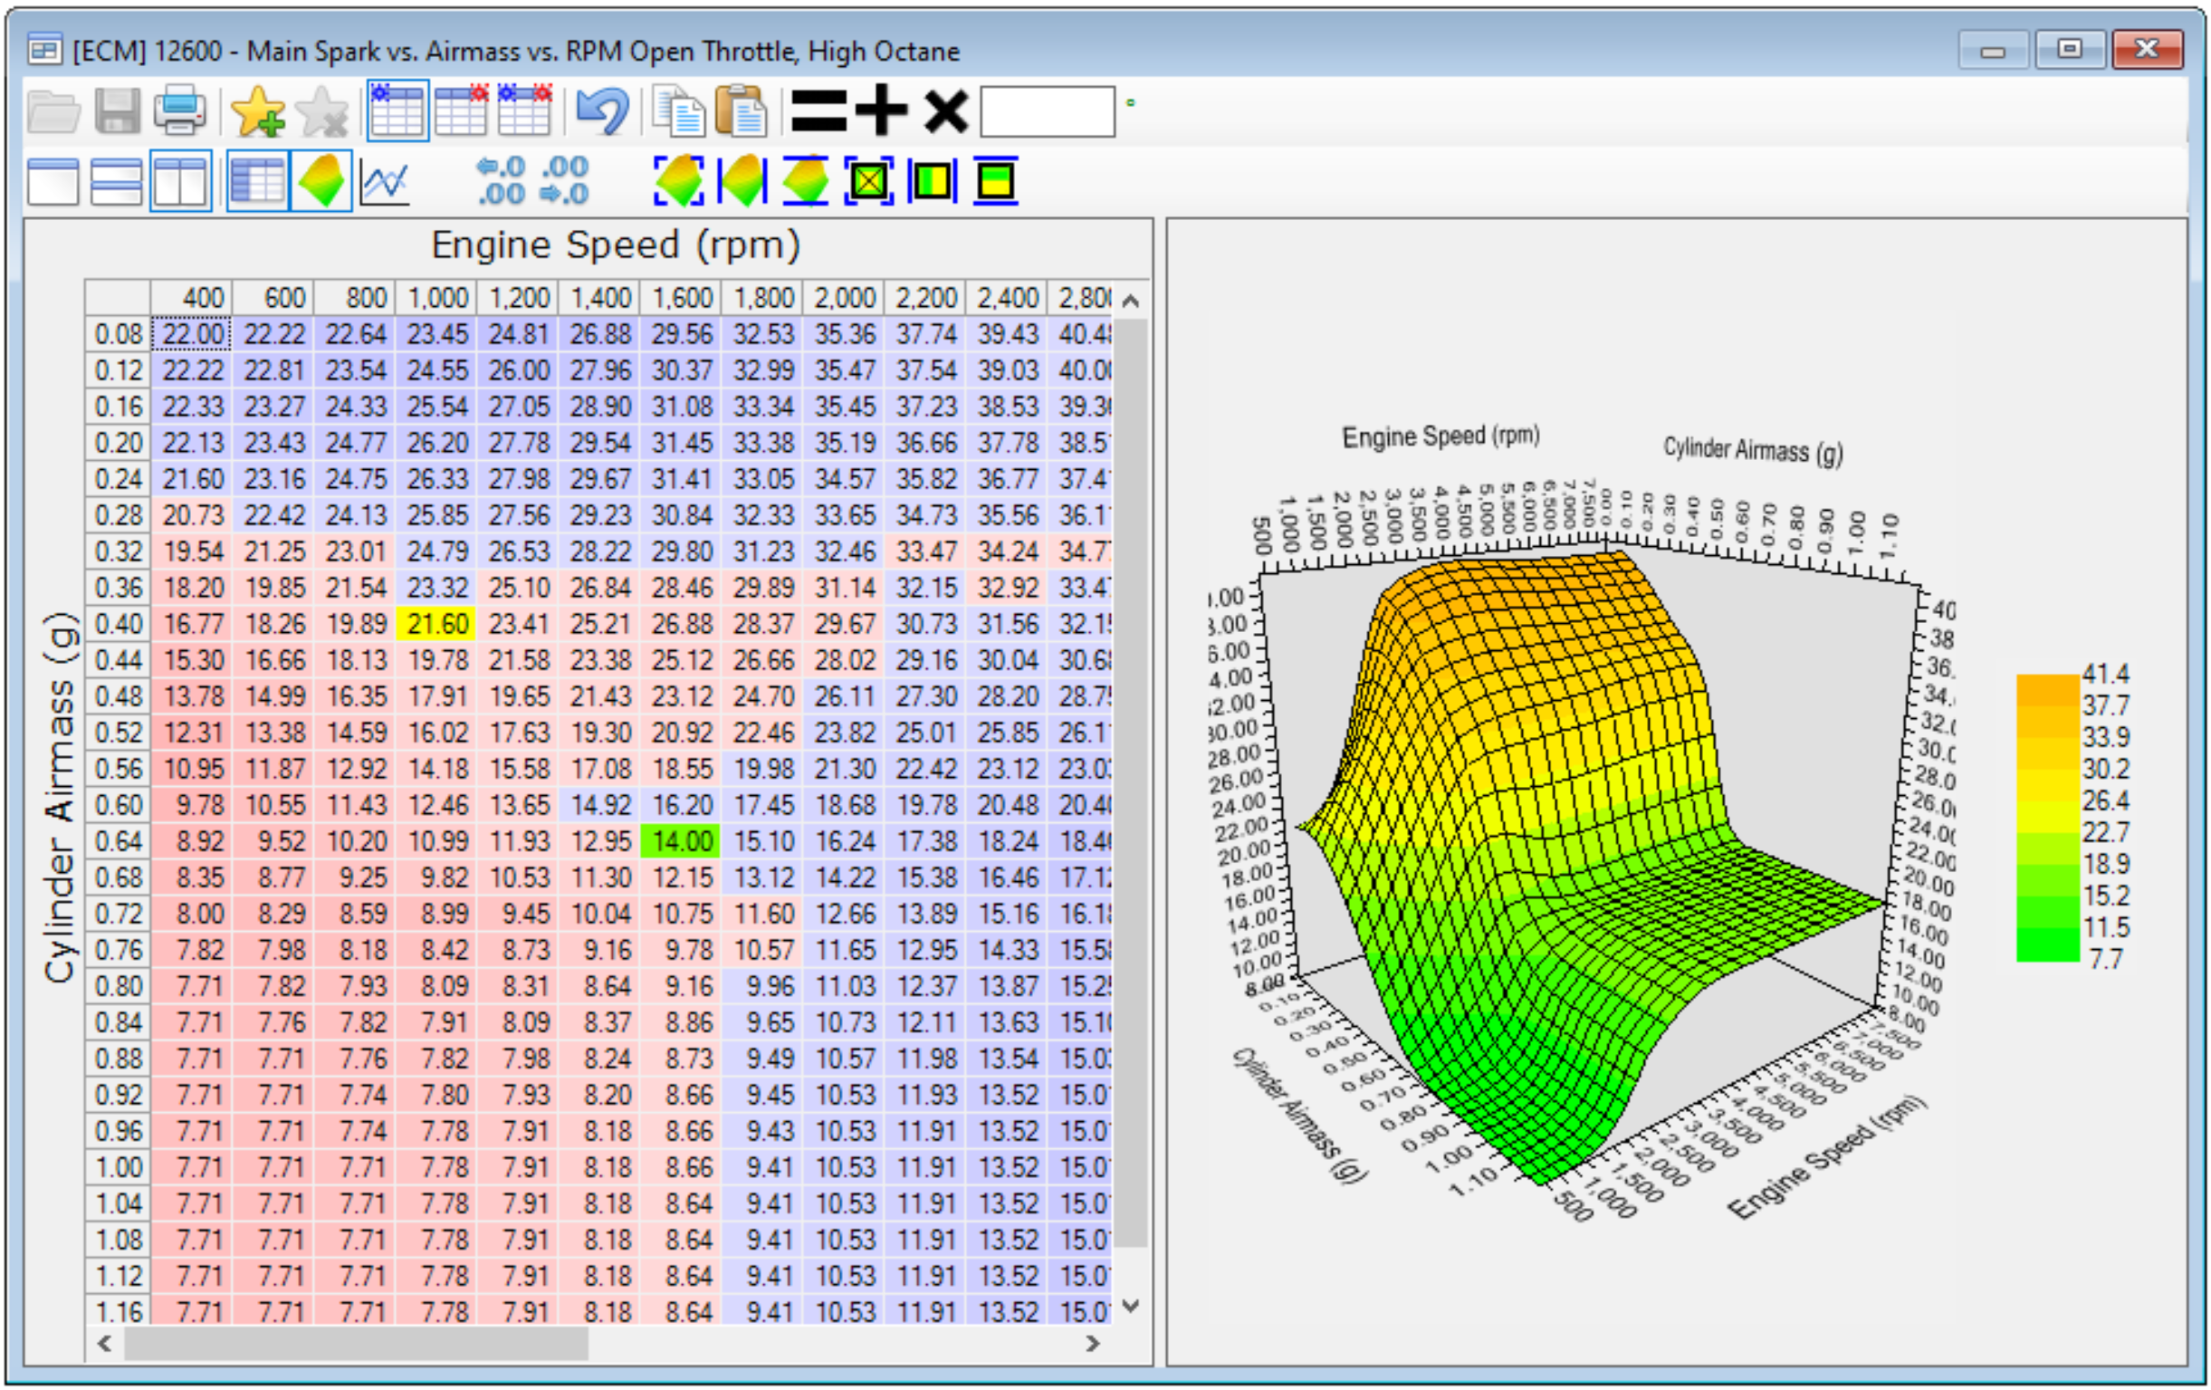Copy the selected cell value
The height and width of the screenshot is (1390, 2211).
(679, 112)
